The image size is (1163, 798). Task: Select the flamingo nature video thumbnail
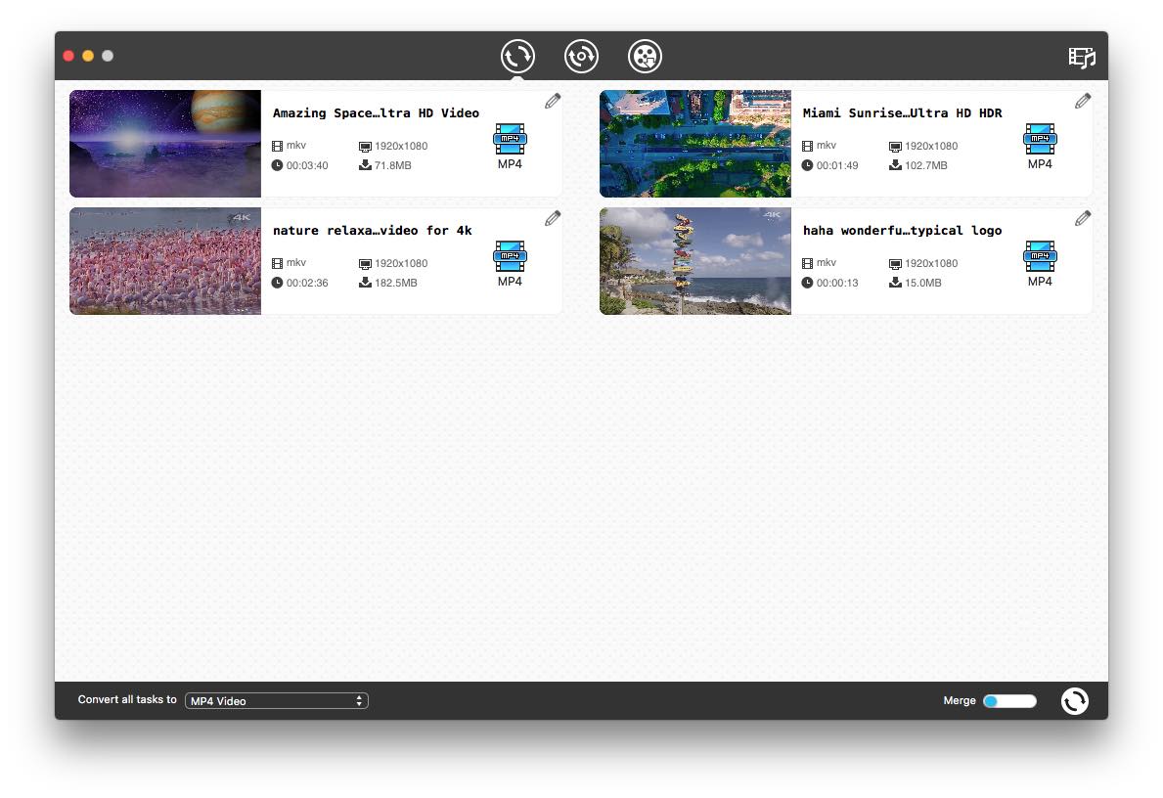point(165,261)
